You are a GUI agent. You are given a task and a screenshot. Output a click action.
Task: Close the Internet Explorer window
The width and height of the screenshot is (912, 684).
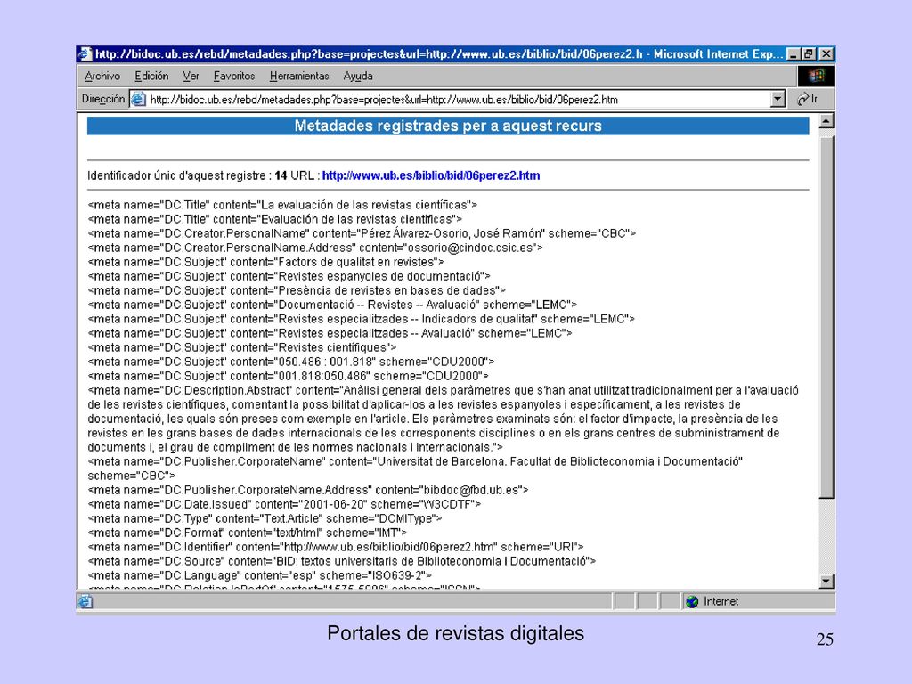click(826, 54)
